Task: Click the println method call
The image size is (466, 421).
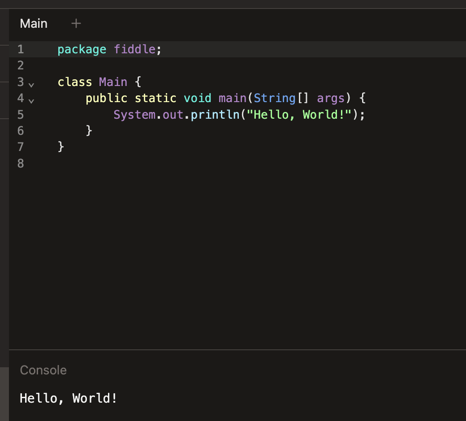Action: coord(215,115)
